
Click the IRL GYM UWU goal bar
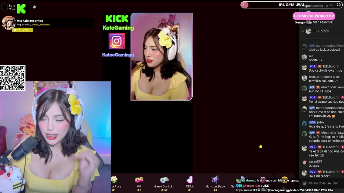pyautogui.click(x=291, y=5)
